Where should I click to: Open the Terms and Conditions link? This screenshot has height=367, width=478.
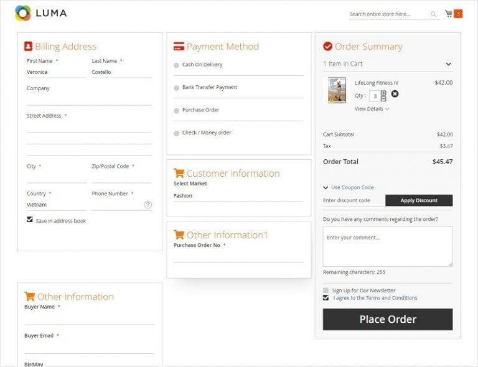point(375,298)
